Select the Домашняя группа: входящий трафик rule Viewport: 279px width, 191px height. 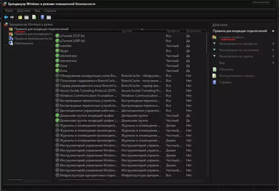tap(87, 115)
